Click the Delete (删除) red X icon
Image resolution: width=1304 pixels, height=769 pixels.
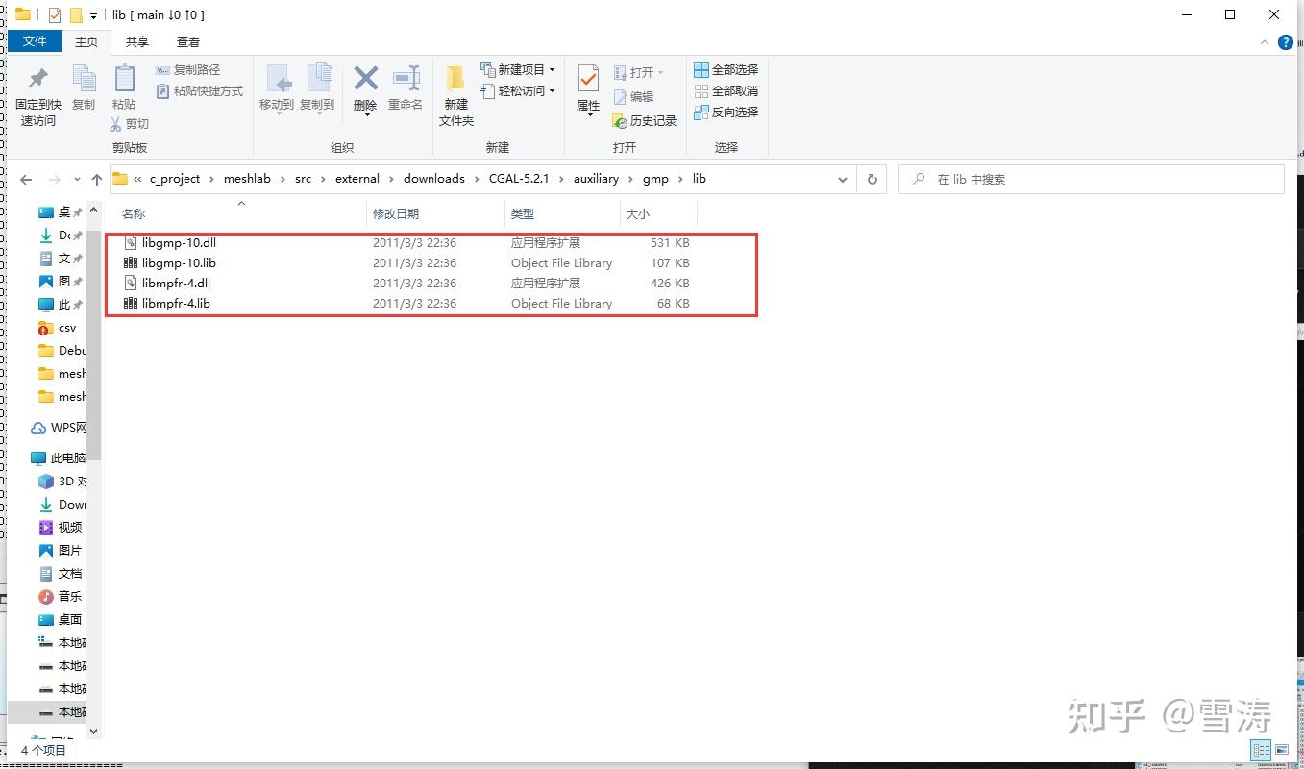click(365, 78)
